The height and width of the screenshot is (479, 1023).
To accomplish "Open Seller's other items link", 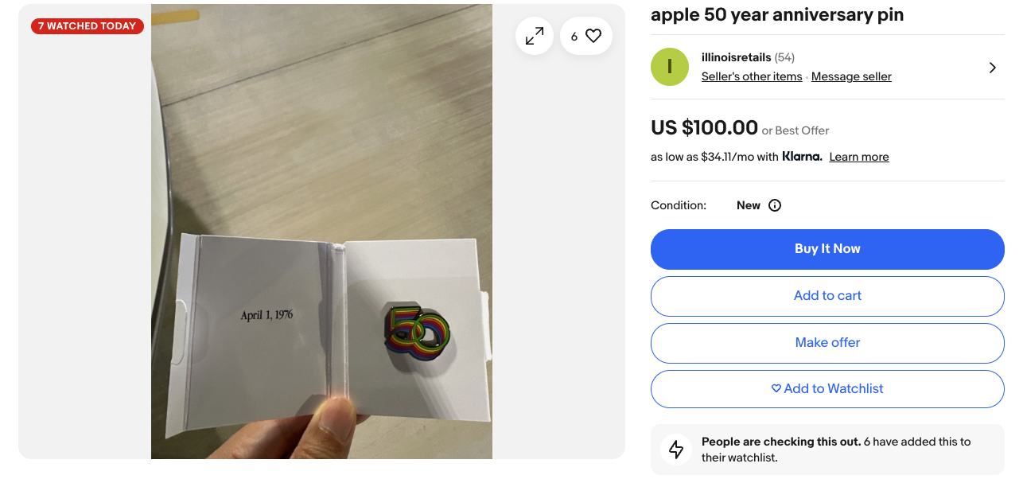I will (x=752, y=76).
